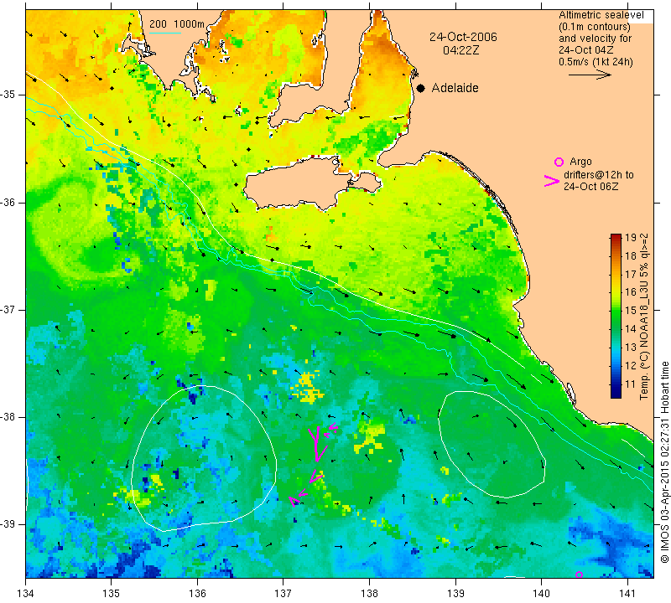Click the -39 latitude axis label
Screen dimensions: 671x603
click(8, 524)
